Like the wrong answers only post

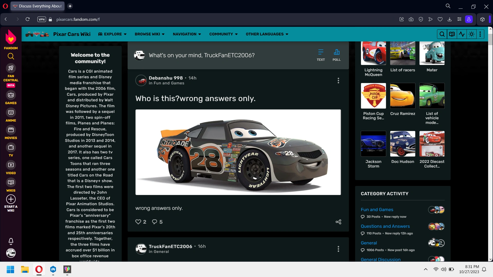click(138, 222)
